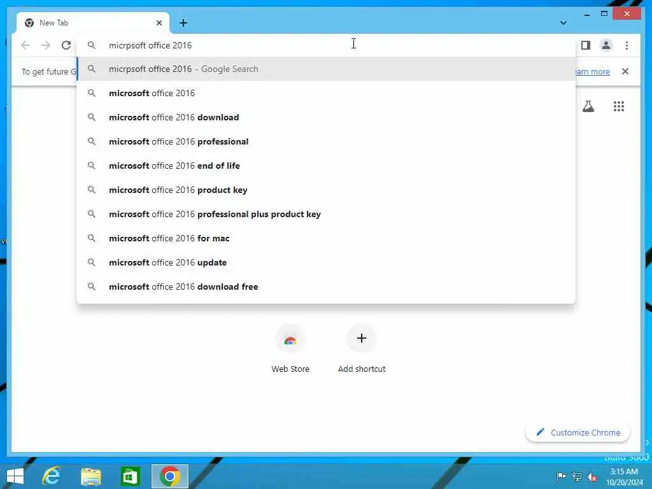The image size is (652, 489).
Task: Pick 'microsoft office 2016 update' suggestion
Action: click(x=327, y=262)
